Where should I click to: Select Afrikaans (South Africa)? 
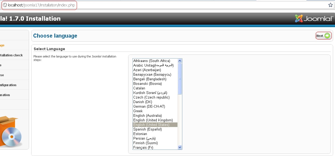click(155, 61)
